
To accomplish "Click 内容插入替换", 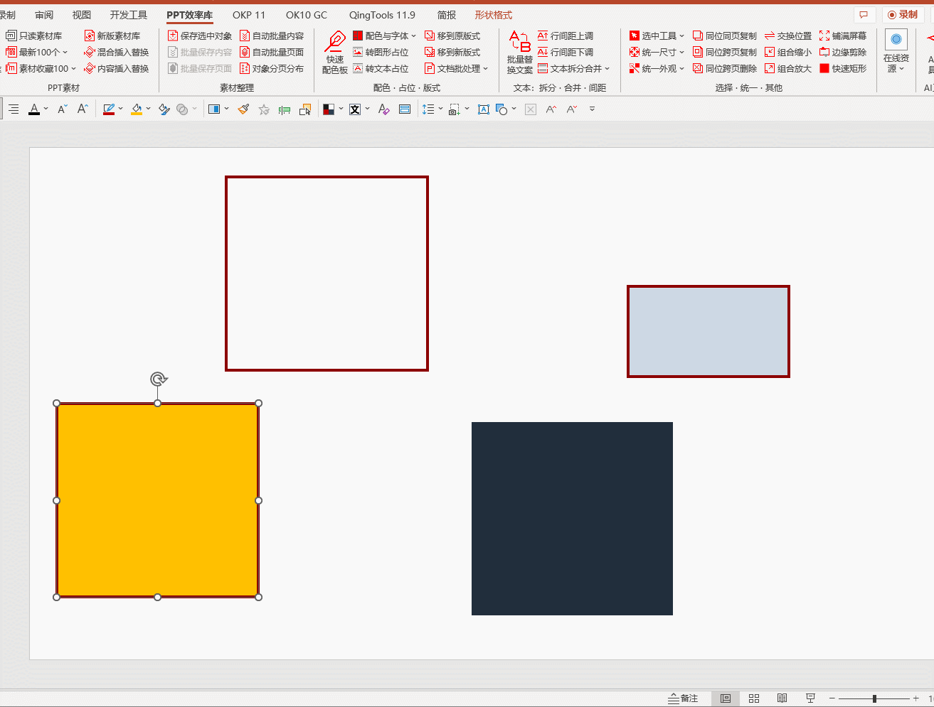I will click(117, 68).
